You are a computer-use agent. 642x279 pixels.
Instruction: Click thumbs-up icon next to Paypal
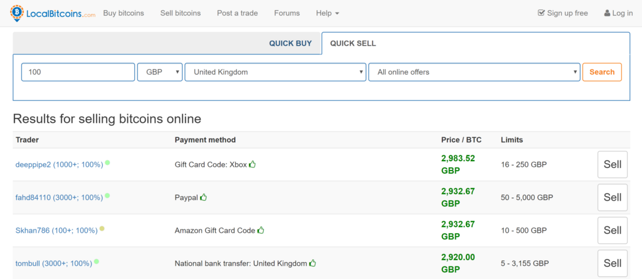coord(204,197)
